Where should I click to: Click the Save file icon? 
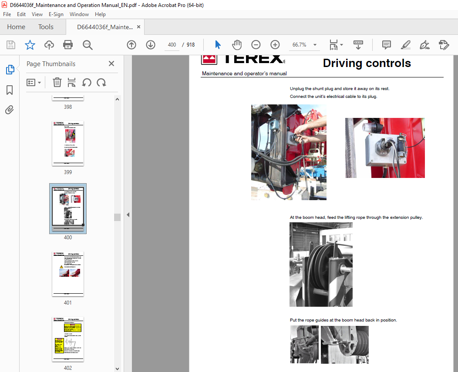(11, 45)
